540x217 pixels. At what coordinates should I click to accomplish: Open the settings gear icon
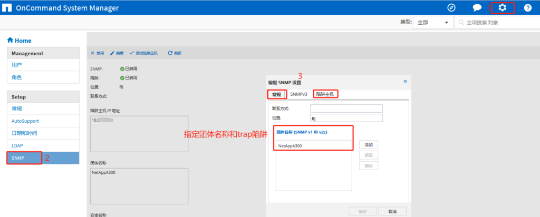(503, 7)
